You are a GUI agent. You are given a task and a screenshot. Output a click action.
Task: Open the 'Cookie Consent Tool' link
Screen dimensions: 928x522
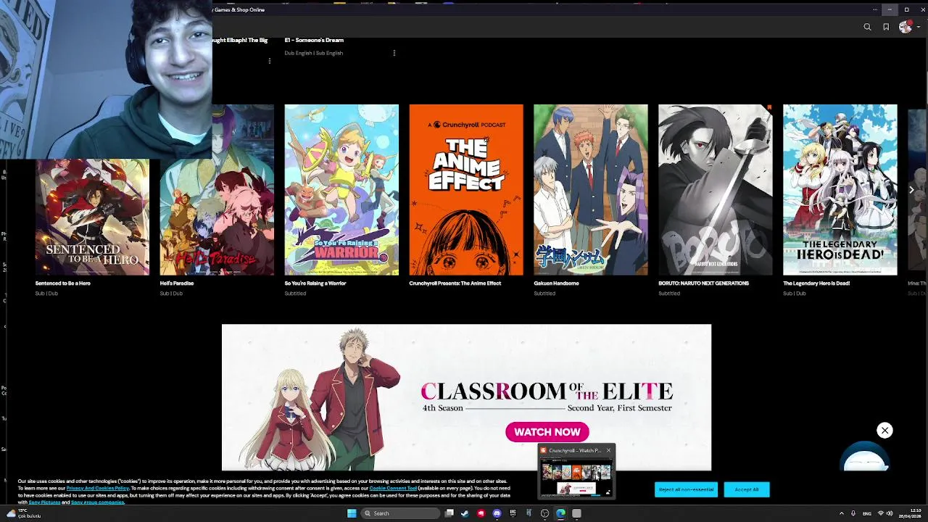[x=393, y=489]
